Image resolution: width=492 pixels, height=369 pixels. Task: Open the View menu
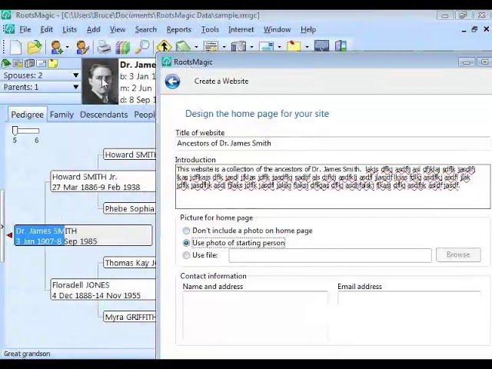tap(118, 29)
